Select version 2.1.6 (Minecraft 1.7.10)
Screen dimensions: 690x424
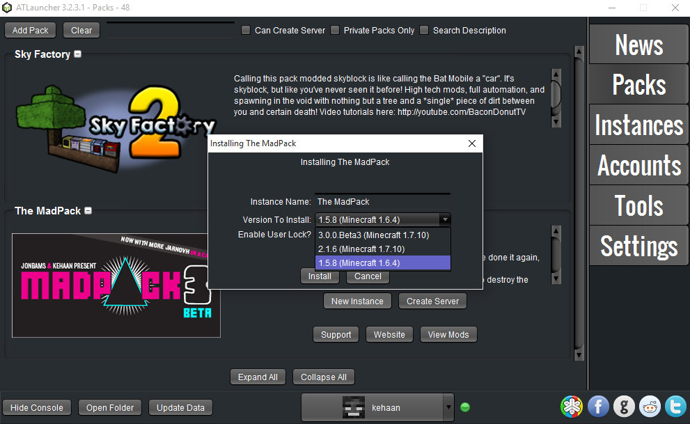383,249
